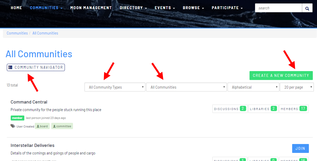This screenshot has width=317, height=161.
Task: Click the Communities breadcrumb link
Action: click(x=17, y=33)
